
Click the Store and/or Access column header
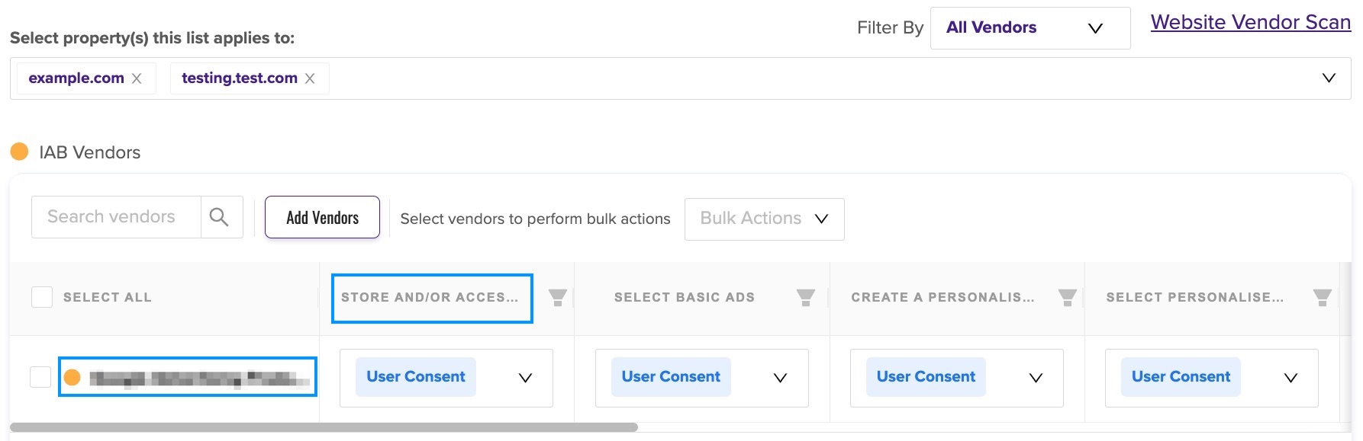430,298
